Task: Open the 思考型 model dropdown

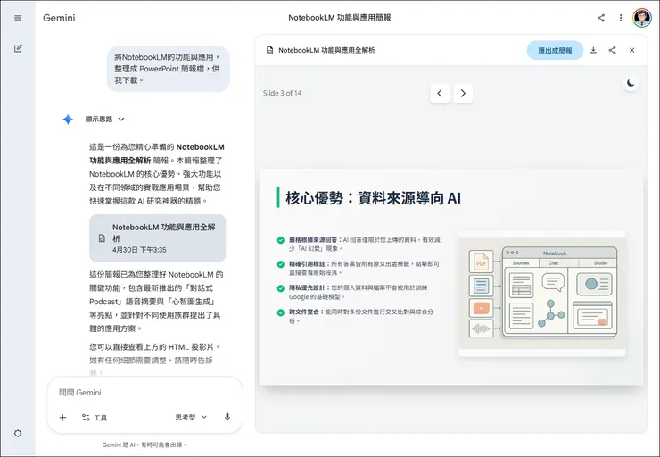Action: [x=191, y=418]
